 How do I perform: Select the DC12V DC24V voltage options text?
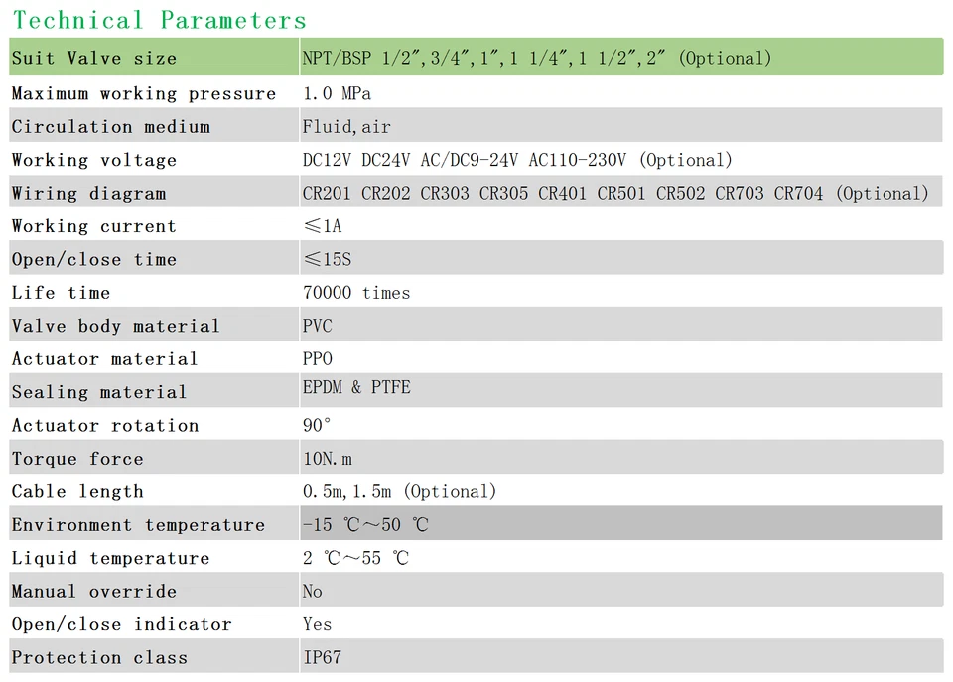(x=517, y=161)
